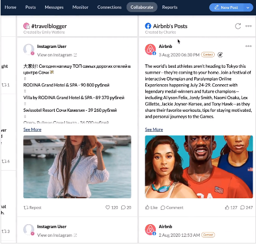Open the Connections tab
This screenshot has height=244, width=256.
tap(110, 7)
